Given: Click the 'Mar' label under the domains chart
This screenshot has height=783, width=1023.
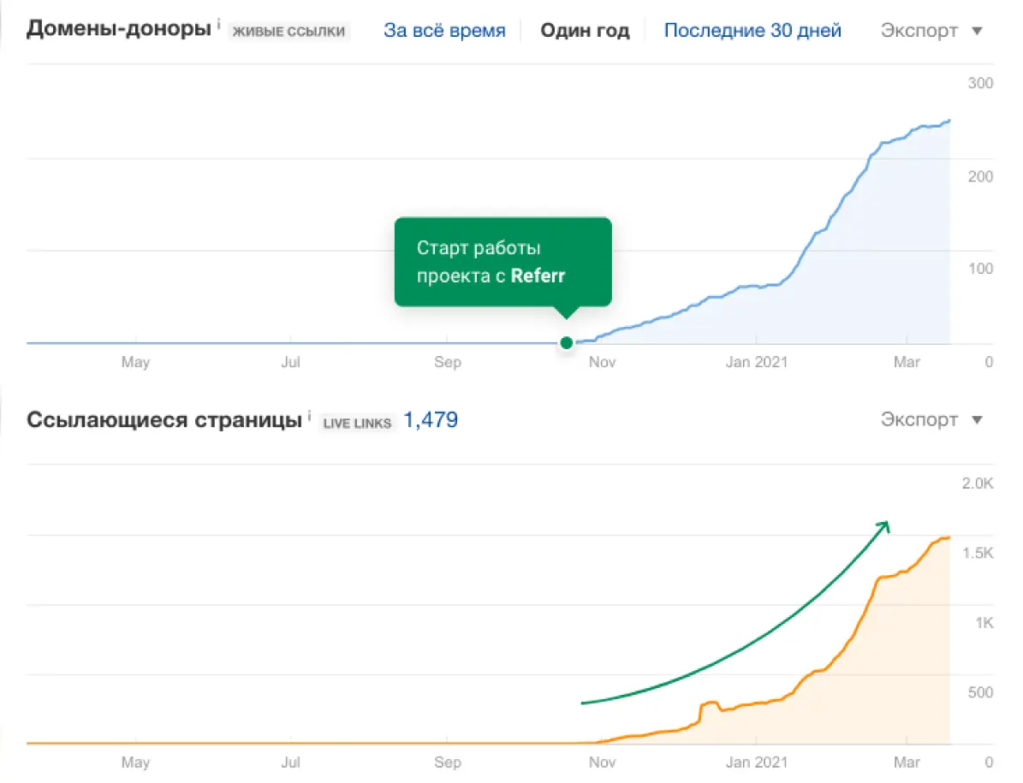Looking at the screenshot, I should pyautogui.click(x=907, y=362).
